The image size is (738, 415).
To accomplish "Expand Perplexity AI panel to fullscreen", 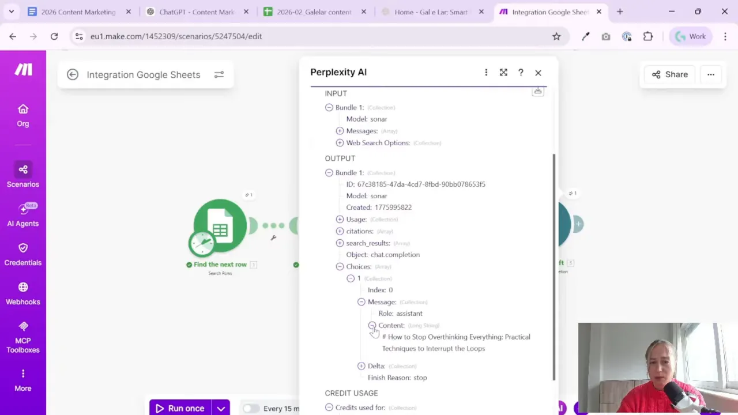I will [503, 72].
